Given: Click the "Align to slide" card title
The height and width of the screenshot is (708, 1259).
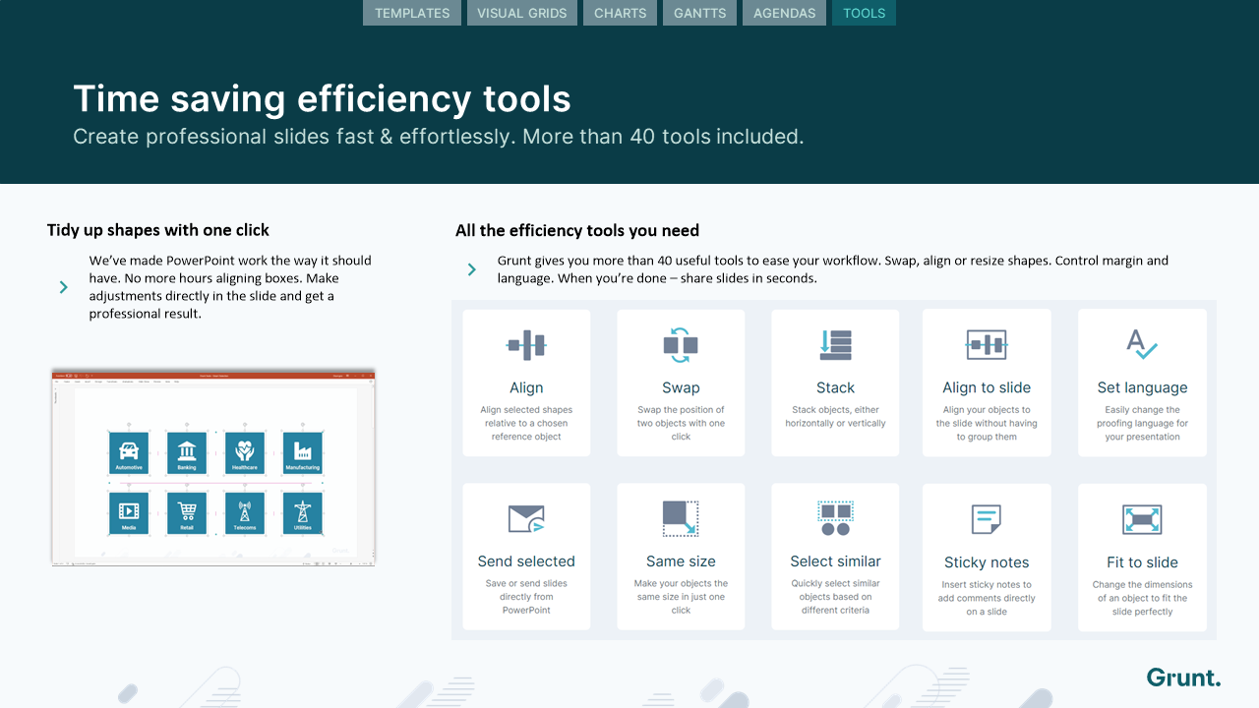Looking at the screenshot, I should pos(987,387).
